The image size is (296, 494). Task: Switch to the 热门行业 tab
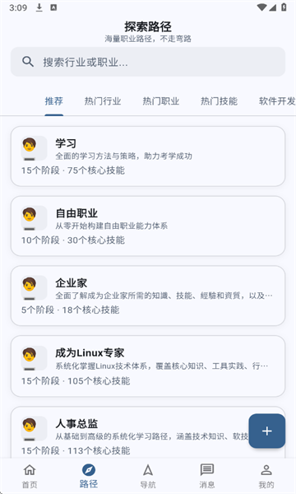(103, 101)
